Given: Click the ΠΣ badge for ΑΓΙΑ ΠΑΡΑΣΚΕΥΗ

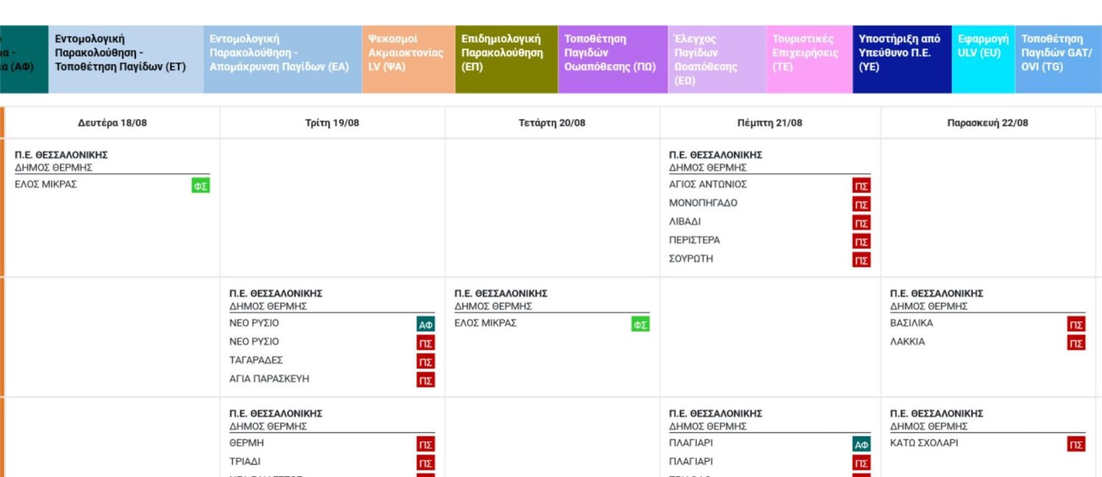Looking at the screenshot, I should [425, 380].
